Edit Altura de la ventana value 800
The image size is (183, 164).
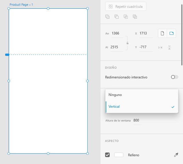click(137, 120)
